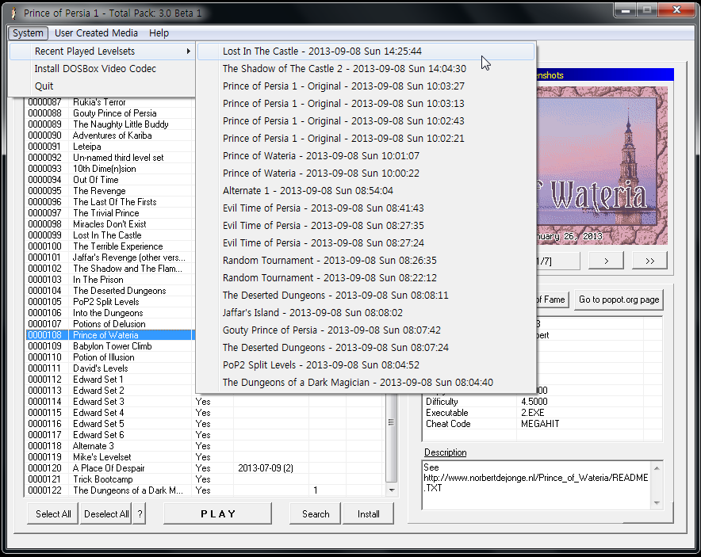
Task: Select list row 0000094 Out Of Time
Action: coord(109,180)
